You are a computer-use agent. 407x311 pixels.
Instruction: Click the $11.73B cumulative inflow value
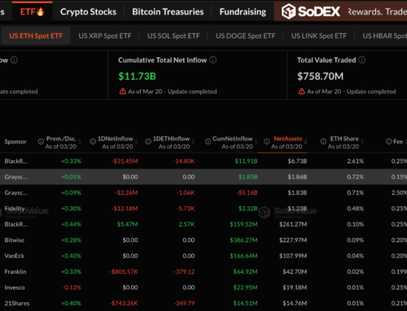(x=137, y=76)
